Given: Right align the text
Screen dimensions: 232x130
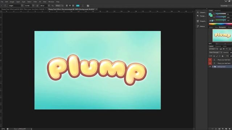Looking at the screenshot, I should (73, 6).
